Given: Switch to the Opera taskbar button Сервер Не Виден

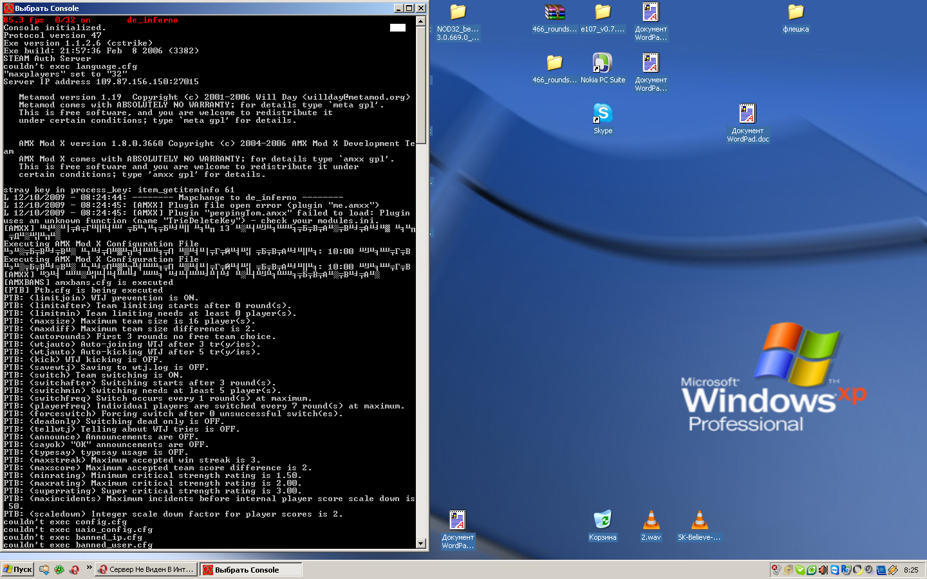Looking at the screenshot, I should [146, 569].
